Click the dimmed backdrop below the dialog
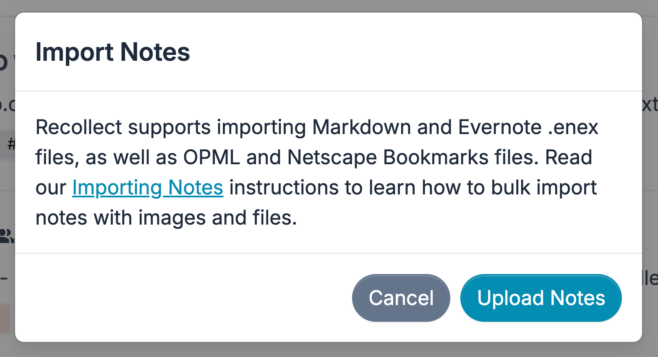Viewport: 658px width, 357px height. click(329, 350)
